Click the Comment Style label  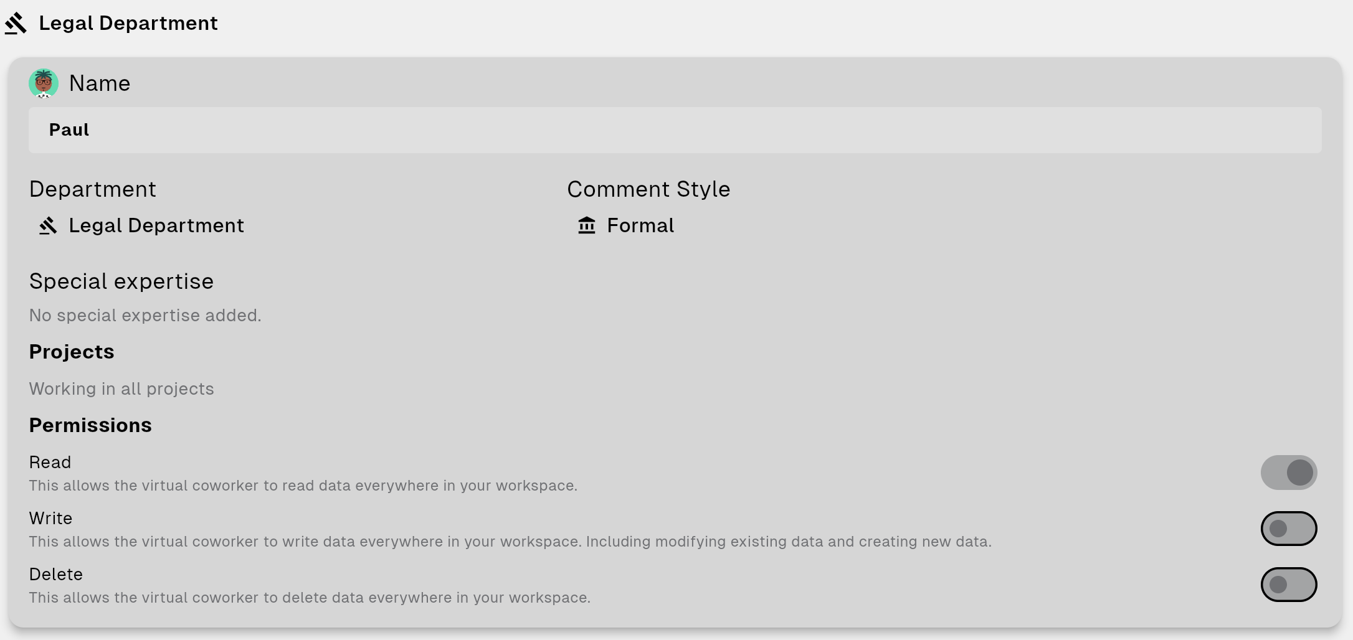click(648, 189)
